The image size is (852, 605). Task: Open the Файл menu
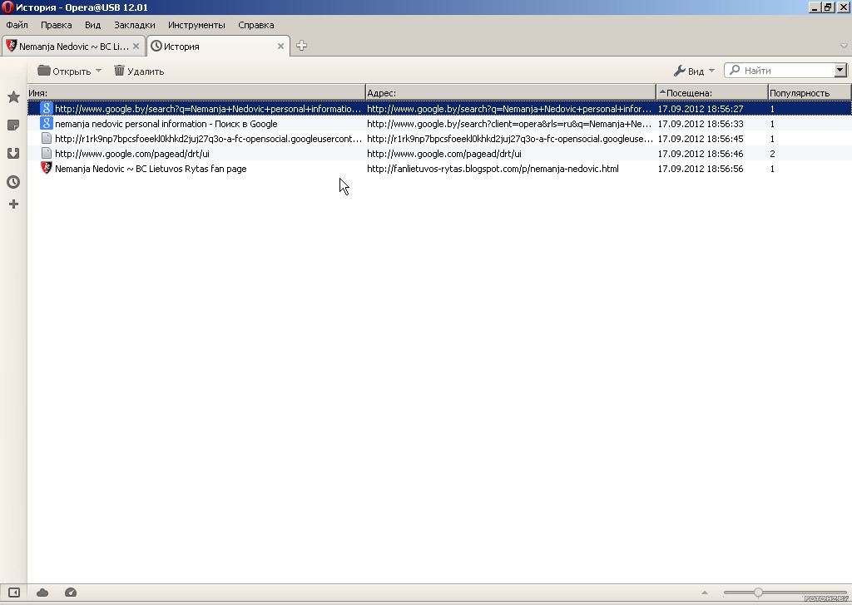click(x=17, y=25)
